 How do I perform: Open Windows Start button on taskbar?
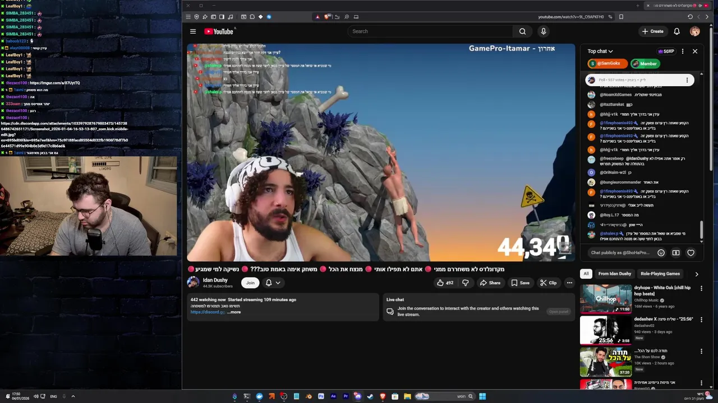(482, 396)
